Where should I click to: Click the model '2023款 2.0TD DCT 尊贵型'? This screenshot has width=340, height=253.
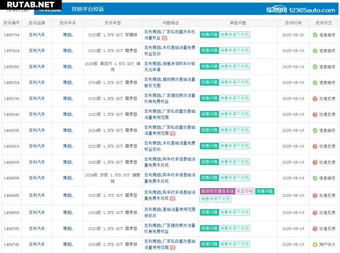pyautogui.click(x=113, y=196)
